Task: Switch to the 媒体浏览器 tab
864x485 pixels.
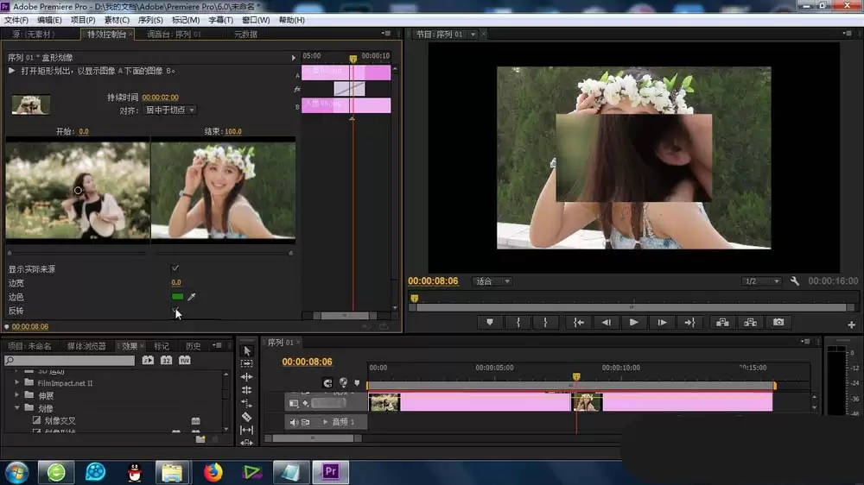Action: pyautogui.click(x=86, y=346)
